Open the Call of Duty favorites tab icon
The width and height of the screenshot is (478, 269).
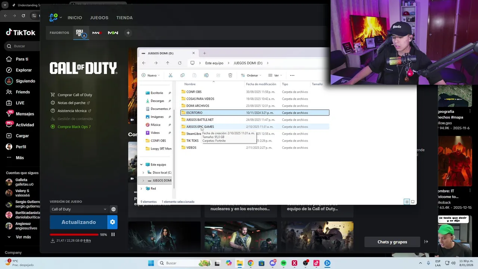click(x=81, y=33)
